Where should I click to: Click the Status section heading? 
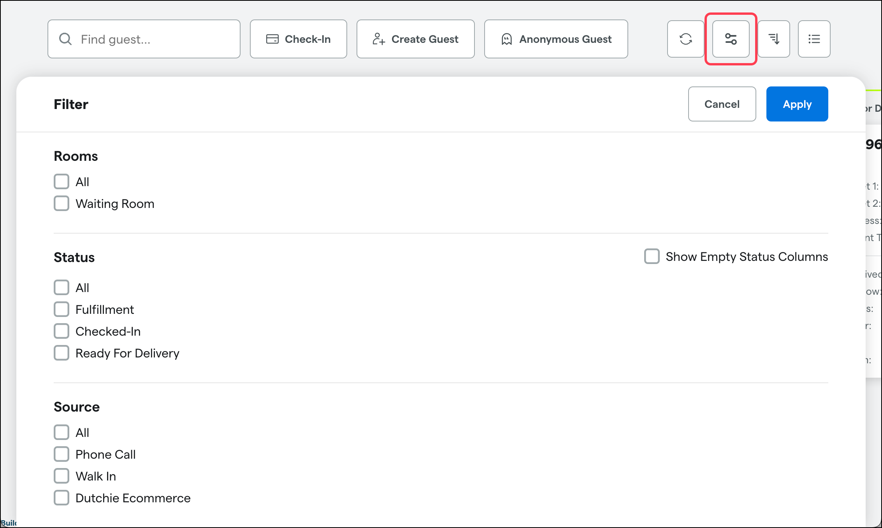tap(74, 257)
